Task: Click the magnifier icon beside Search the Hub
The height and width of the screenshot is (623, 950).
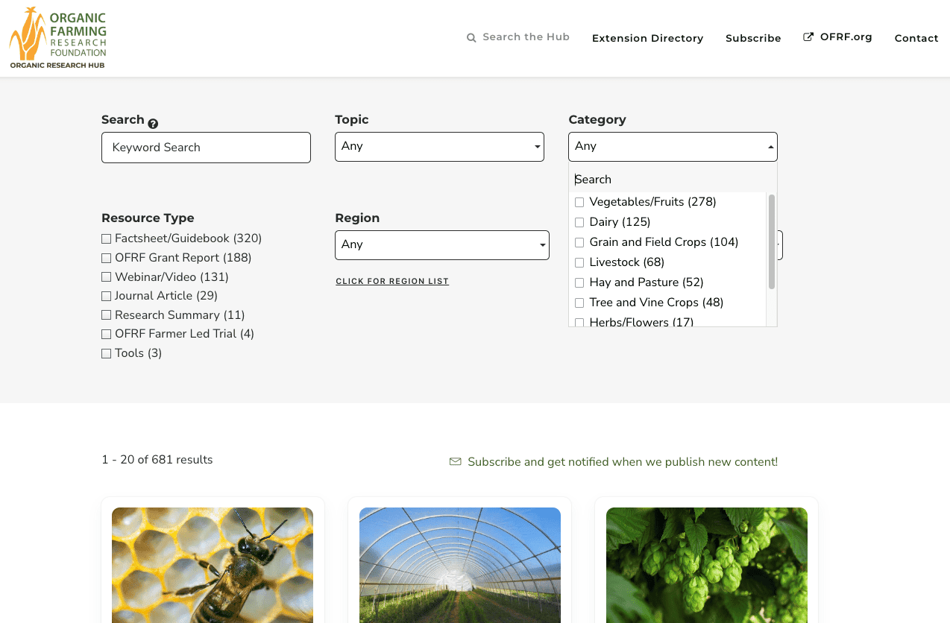Action: click(471, 37)
